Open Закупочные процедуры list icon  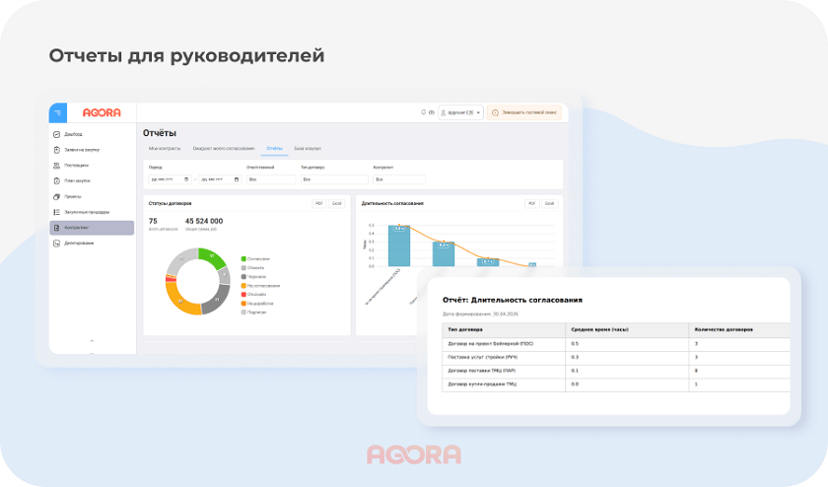tap(56, 212)
